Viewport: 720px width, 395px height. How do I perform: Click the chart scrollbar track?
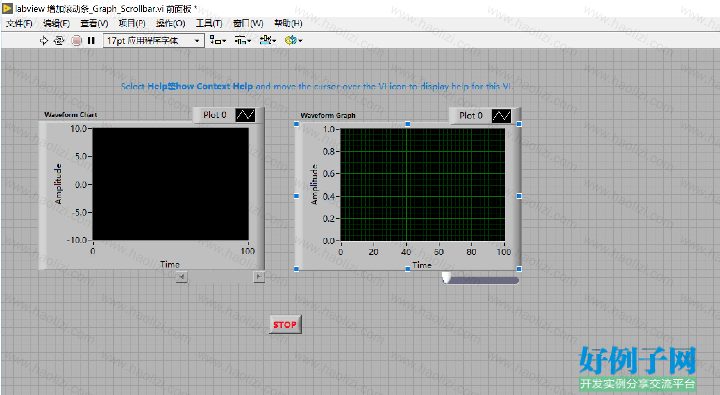pyautogui.click(x=220, y=277)
